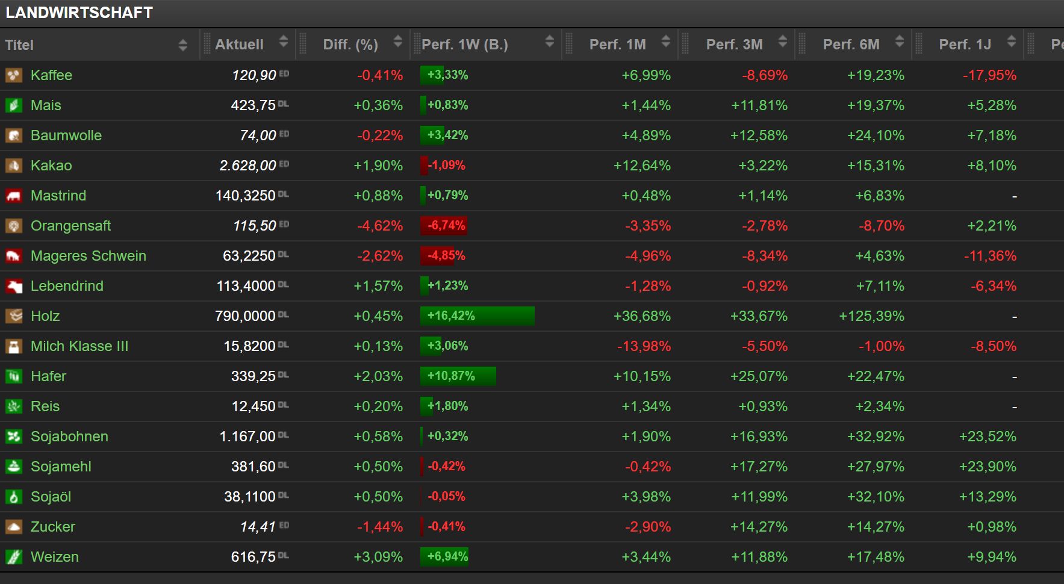Screen dimensions: 1064x584
Task: Click the wood logs icon beside Holz
Action: tap(14, 316)
